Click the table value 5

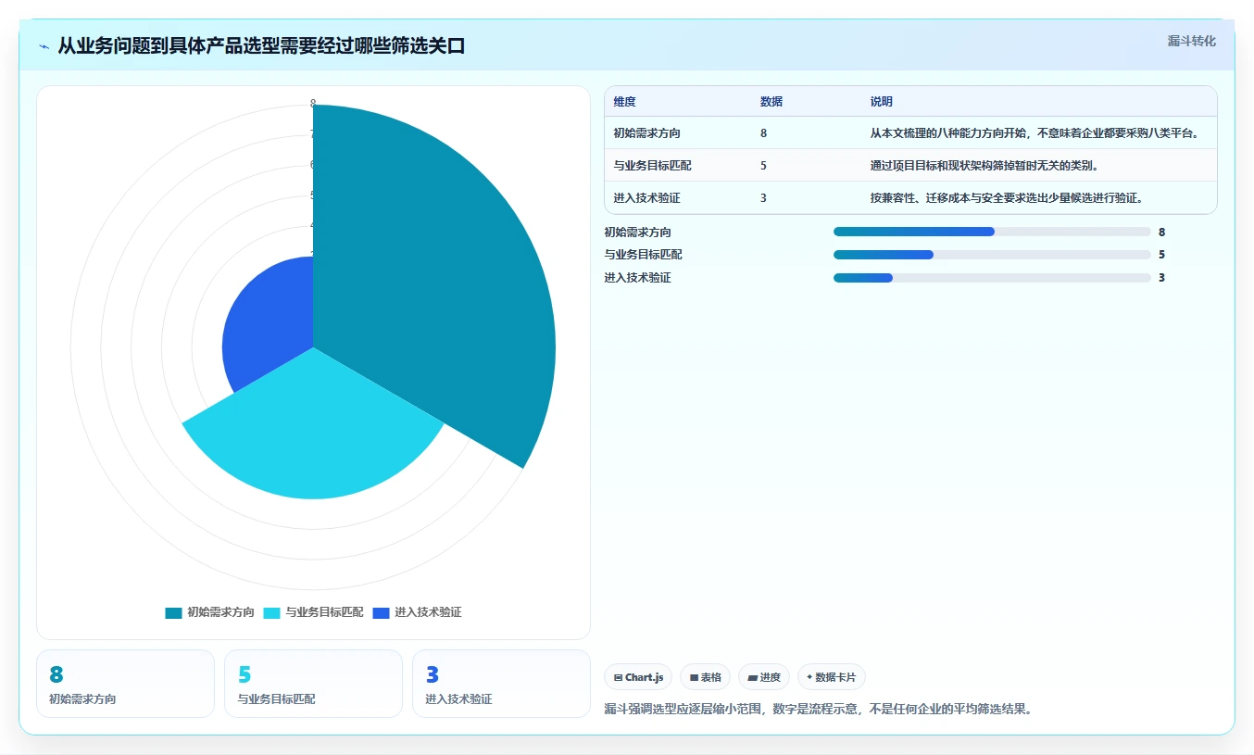point(763,166)
